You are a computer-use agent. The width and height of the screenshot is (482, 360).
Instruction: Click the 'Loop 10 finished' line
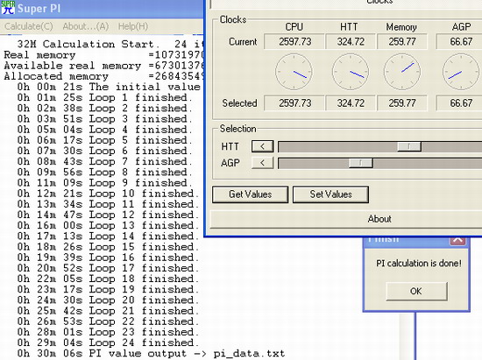pos(108,194)
